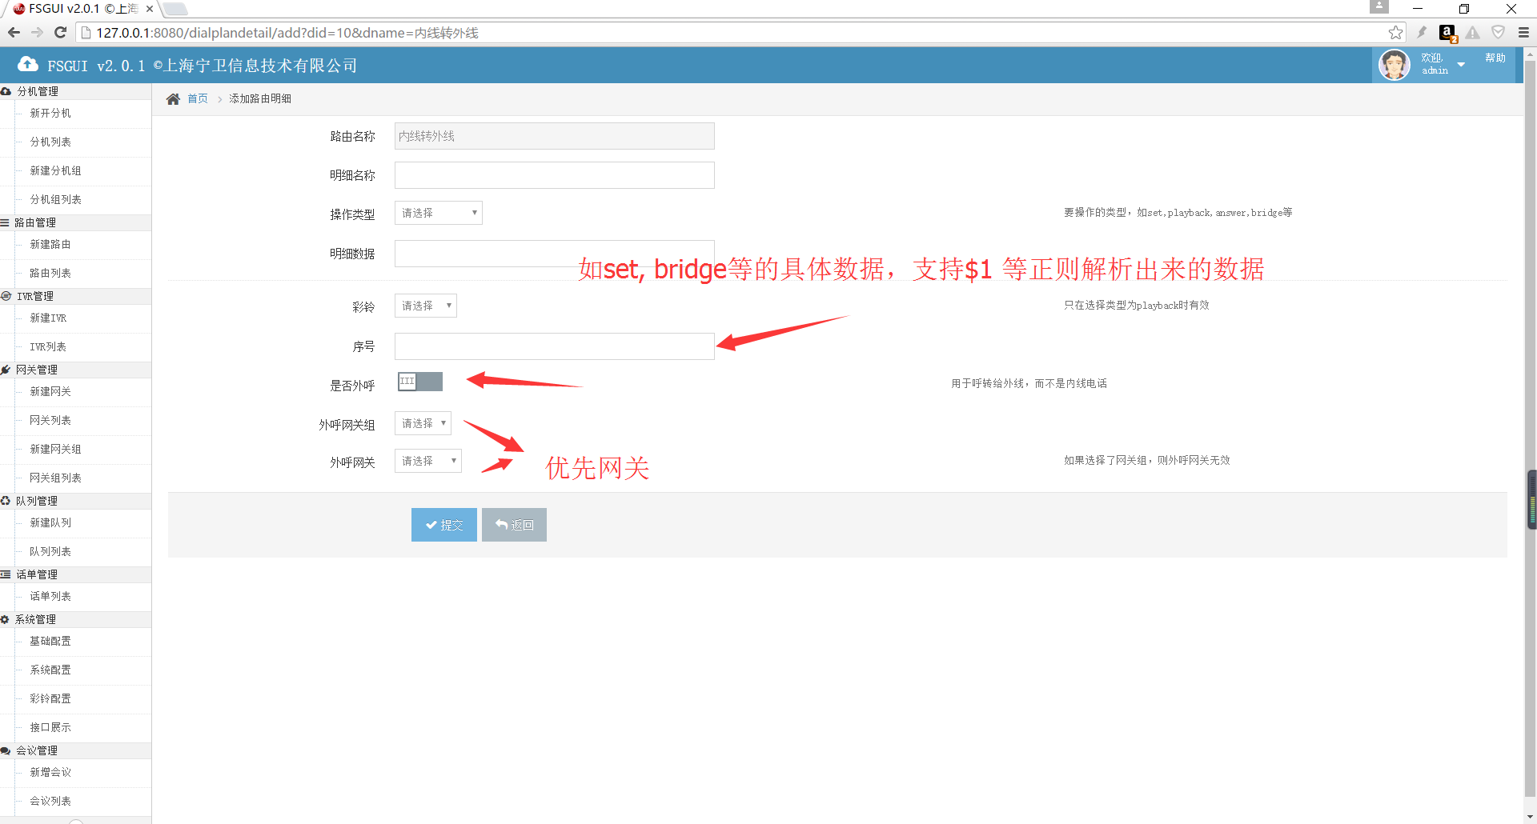The width and height of the screenshot is (1537, 824).
Task: Open browser hamburger menu
Action: (1523, 33)
